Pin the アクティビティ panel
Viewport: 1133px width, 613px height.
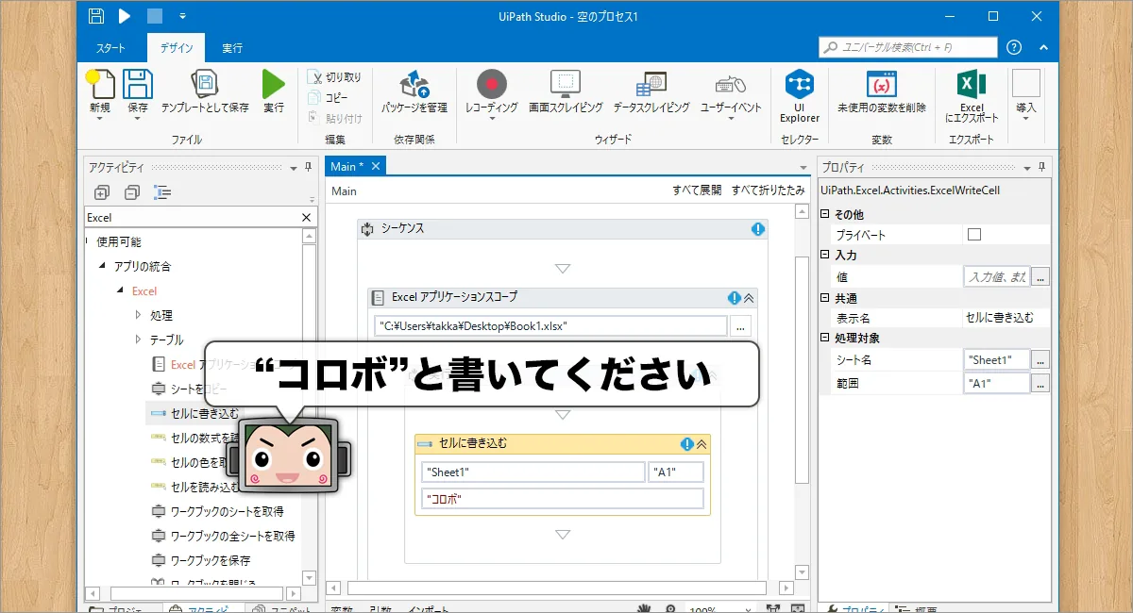[308, 167]
